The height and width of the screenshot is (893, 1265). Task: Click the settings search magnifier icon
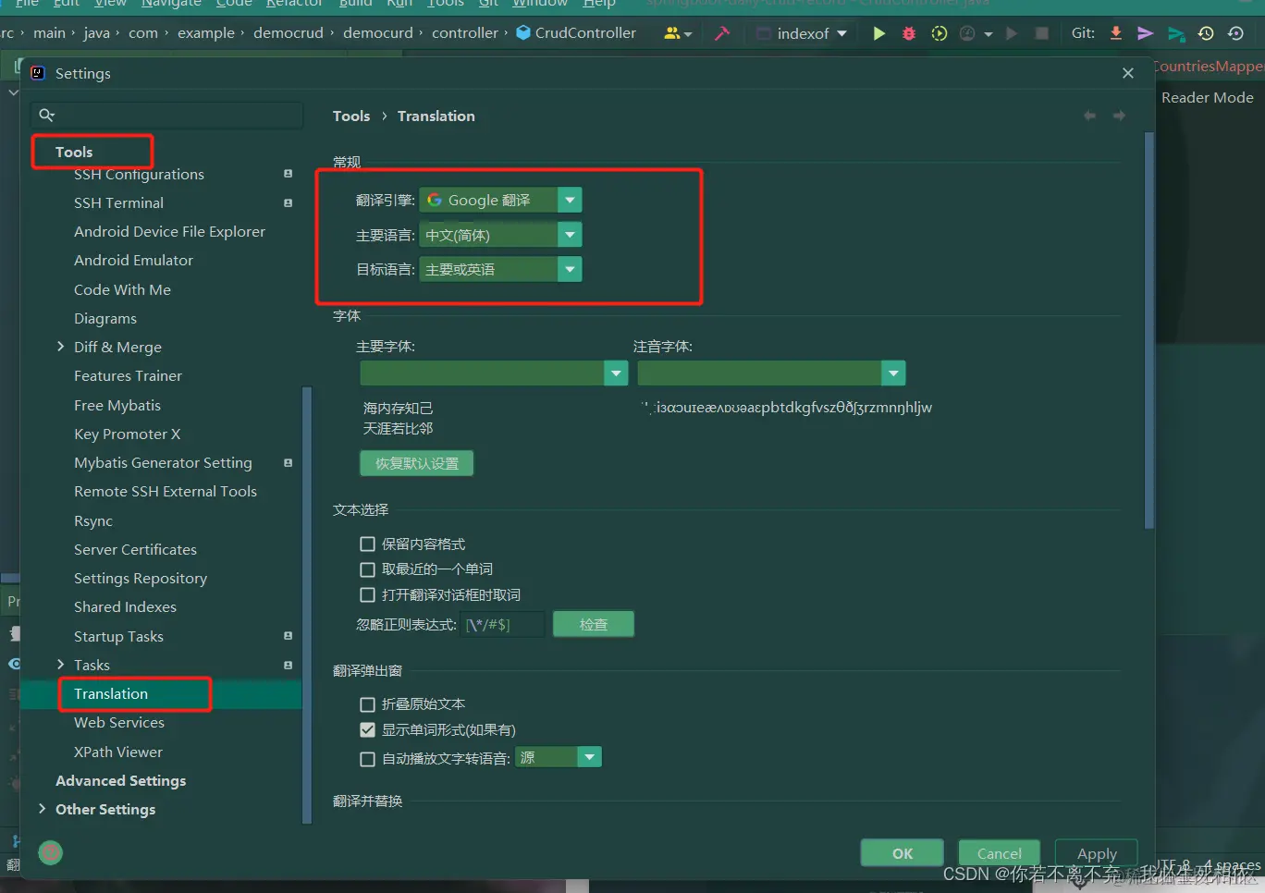46,115
